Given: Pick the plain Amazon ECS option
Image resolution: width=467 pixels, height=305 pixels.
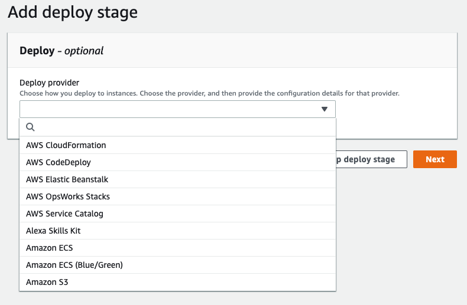Looking at the screenshot, I should (50, 248).
